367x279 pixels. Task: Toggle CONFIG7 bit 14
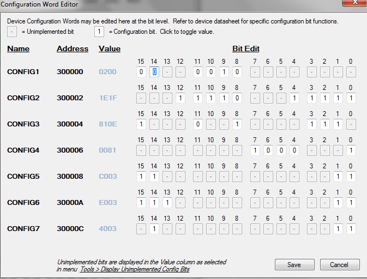[154, 229]
